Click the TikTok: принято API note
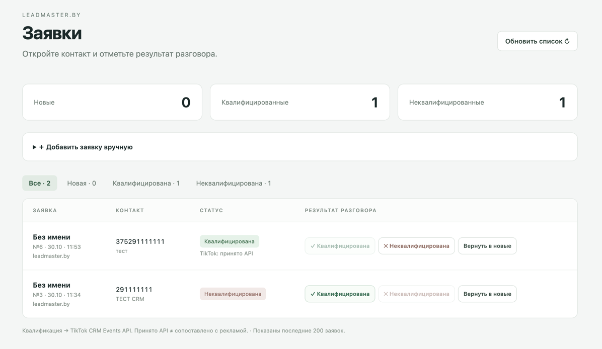 tap(226, 253)
